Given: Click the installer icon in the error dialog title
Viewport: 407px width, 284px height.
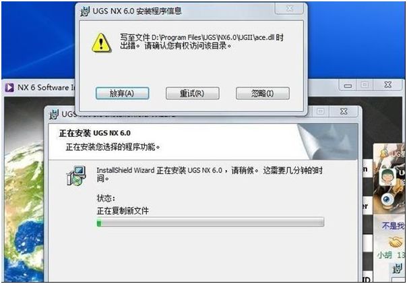Looking at the screenshot, I should [x=85, y=11].
